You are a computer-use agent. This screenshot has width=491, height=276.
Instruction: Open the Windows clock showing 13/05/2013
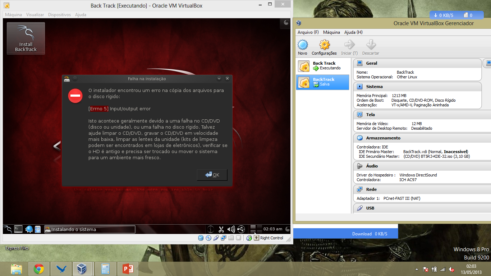471,269
